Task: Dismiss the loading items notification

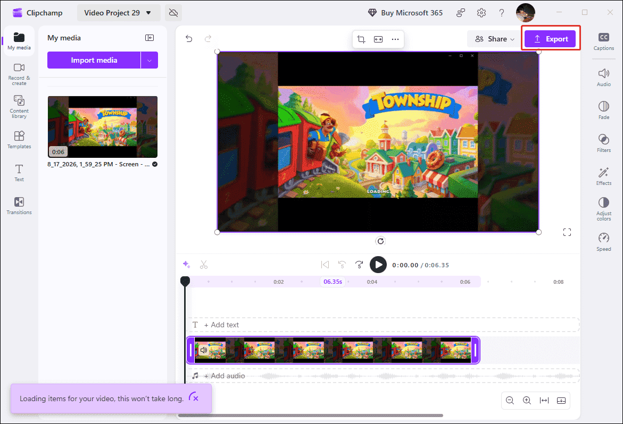Action: point(196,398)
